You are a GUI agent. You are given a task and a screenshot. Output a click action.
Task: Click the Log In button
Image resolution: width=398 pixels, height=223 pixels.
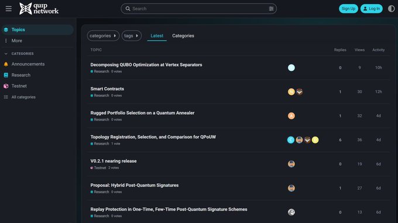tap(371, 9)
